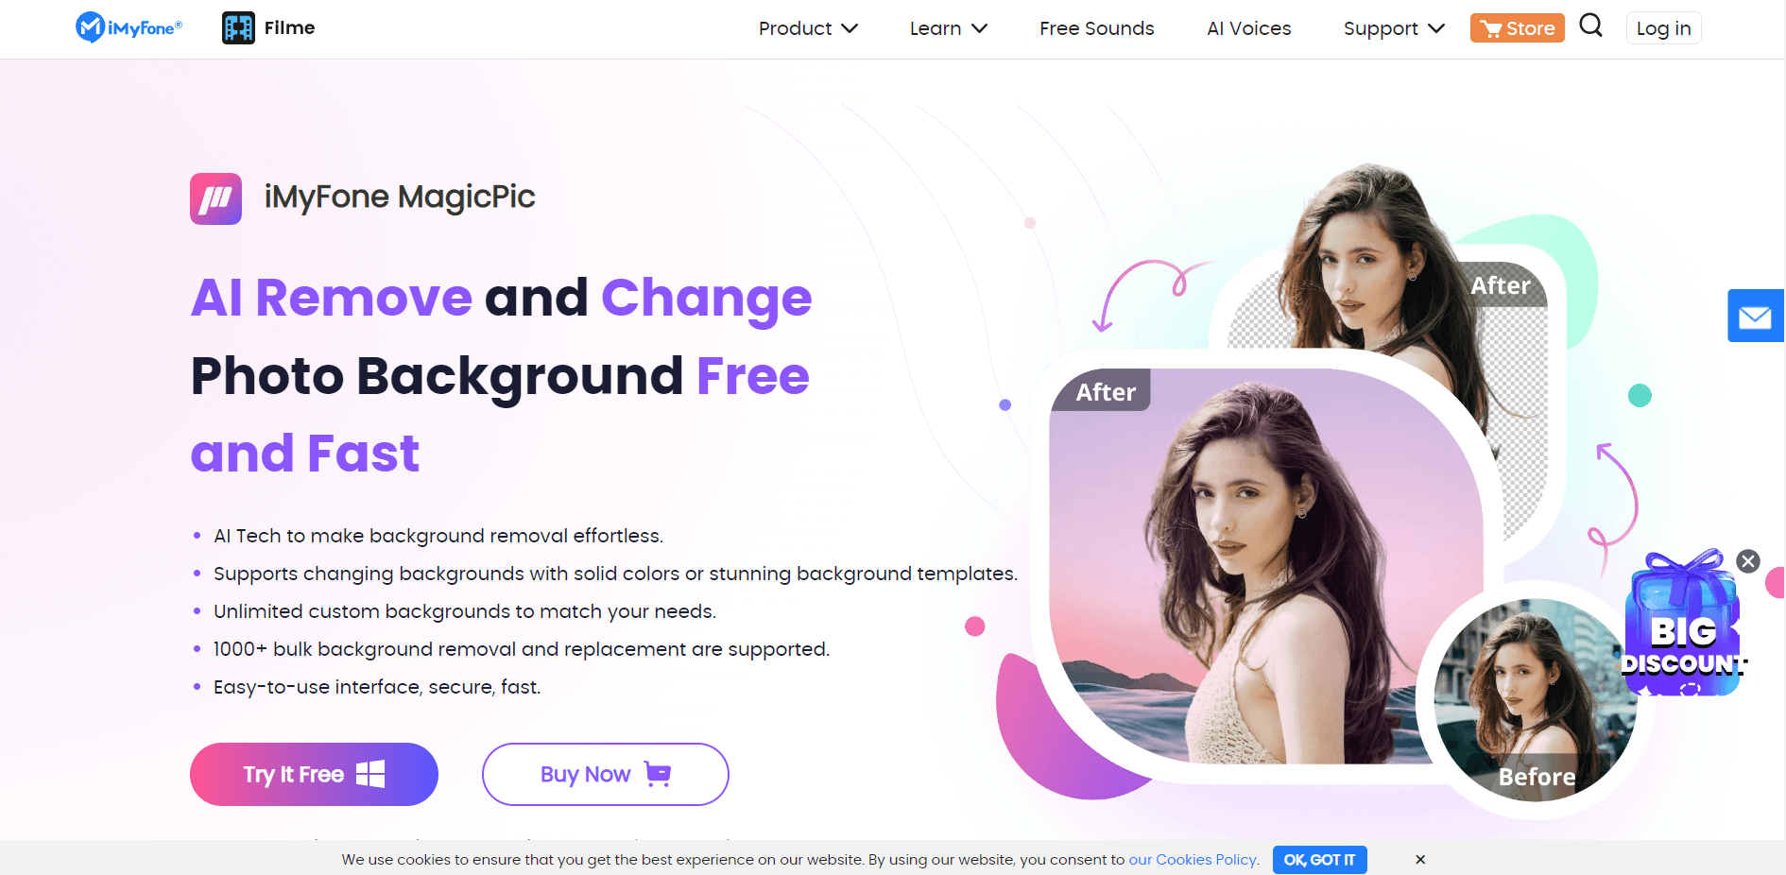Click the Buy Now button
Image resolution: width=1786 pixels, height=875 pixels.
coord(606,774)
